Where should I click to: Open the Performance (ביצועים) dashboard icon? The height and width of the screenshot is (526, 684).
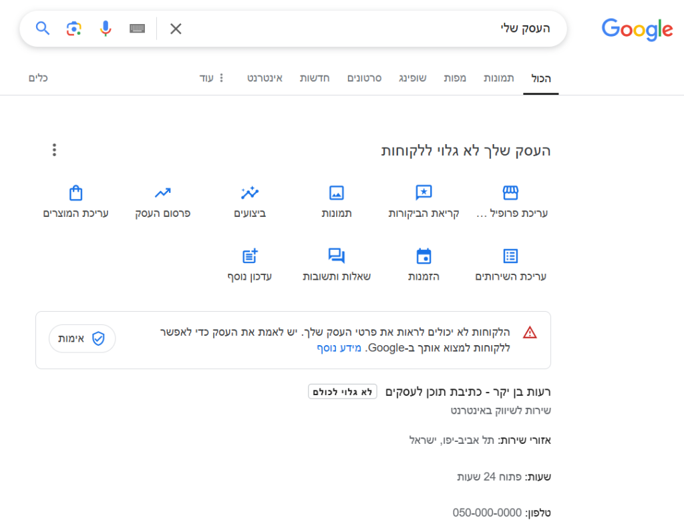(x=249, y=194)
